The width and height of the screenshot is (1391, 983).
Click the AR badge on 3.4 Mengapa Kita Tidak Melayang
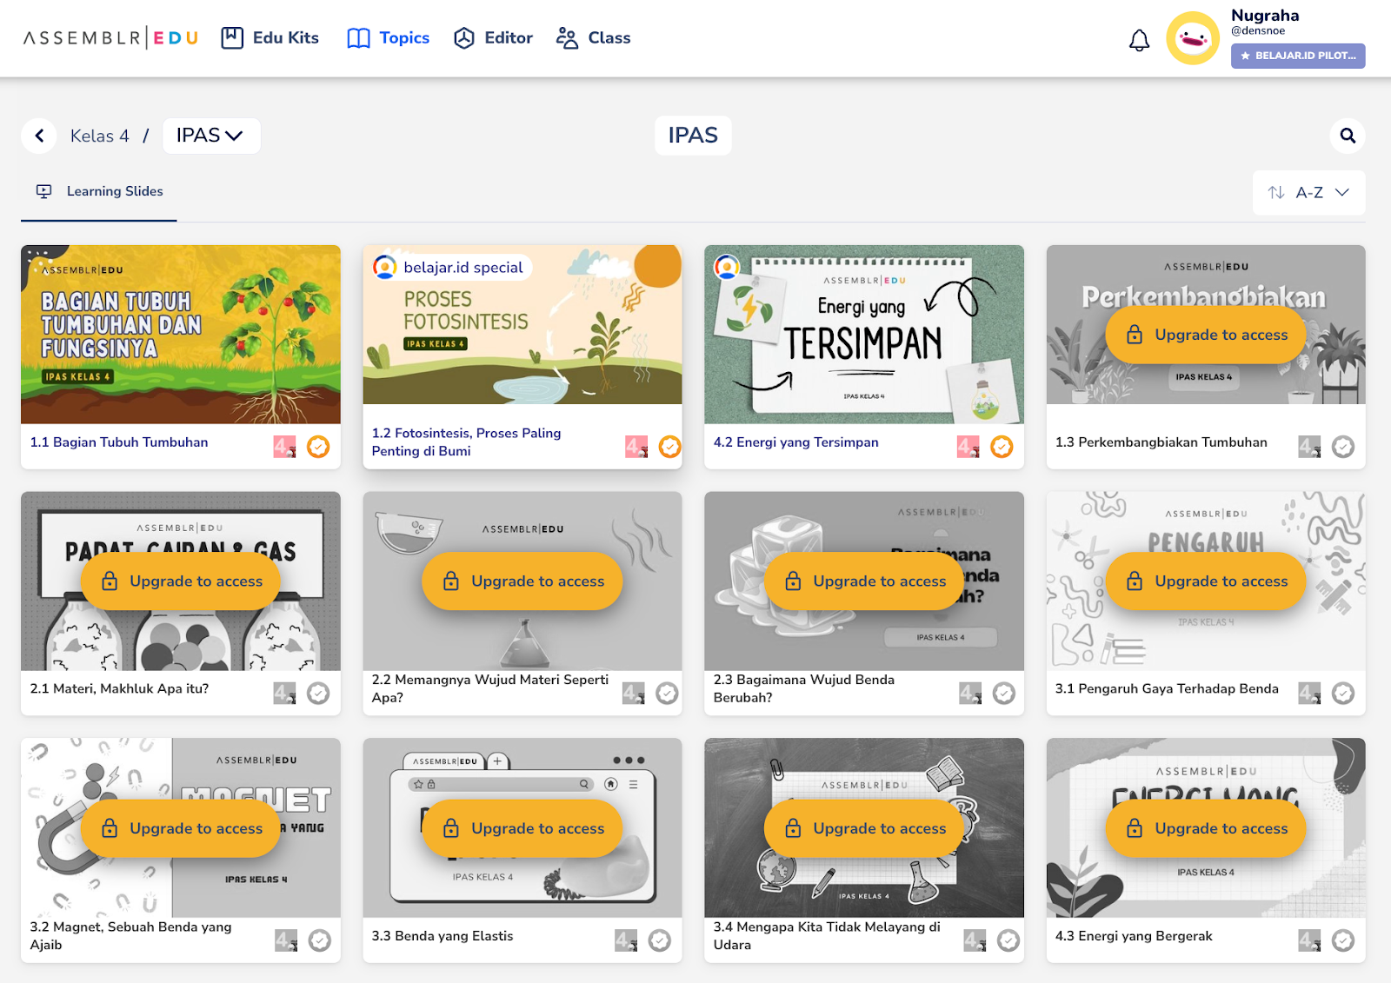click(975, 940)
